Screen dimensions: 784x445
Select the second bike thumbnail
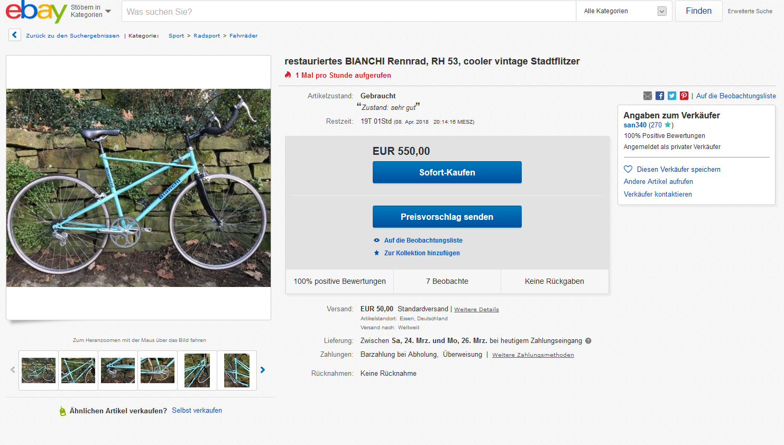[78, 370]
